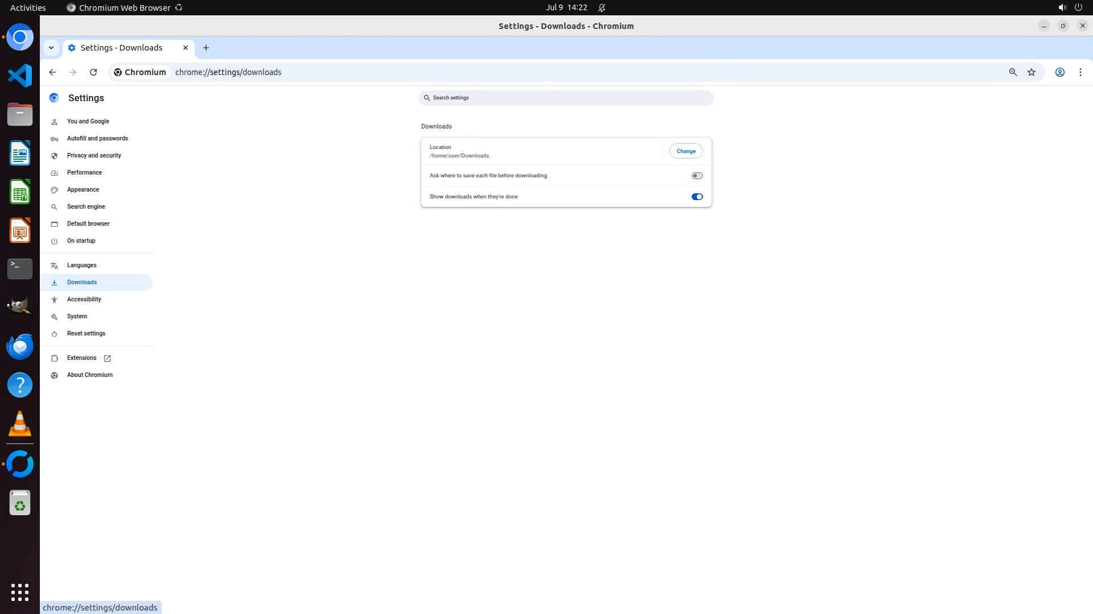This screenshot has width=1093, height=614.
Task: Open a new tab with plus button
Action: click(206, 48)
